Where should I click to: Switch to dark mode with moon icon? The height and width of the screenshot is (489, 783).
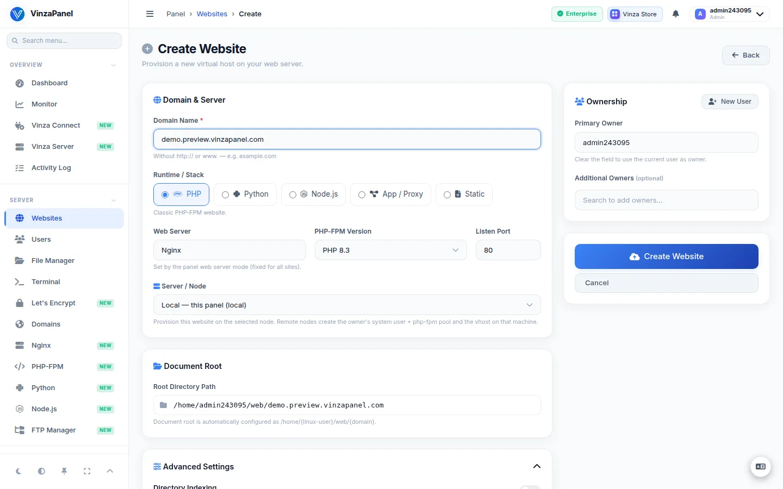[x=18, y=471]
